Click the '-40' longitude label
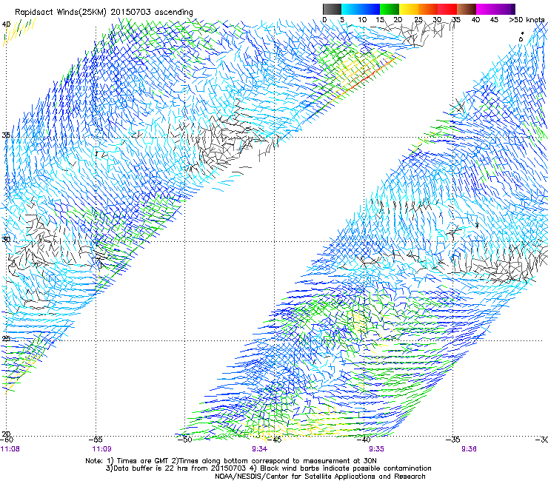 click(x=364, y=440)
